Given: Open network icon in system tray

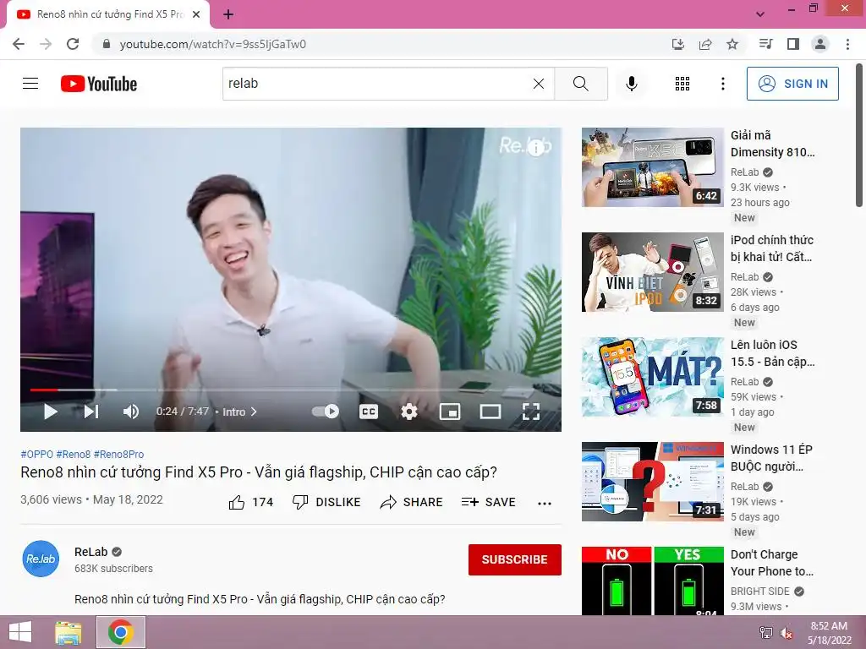Looking at the screenshot, I should click(766, 633).
